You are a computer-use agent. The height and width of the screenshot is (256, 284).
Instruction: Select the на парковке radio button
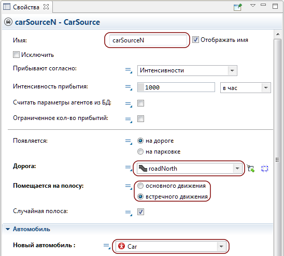tap(140, 152)
